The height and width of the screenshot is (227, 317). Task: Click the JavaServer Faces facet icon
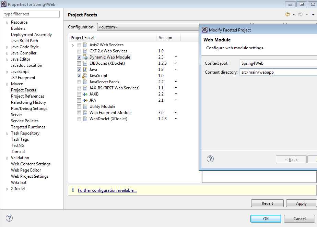(x=85, y=82)
